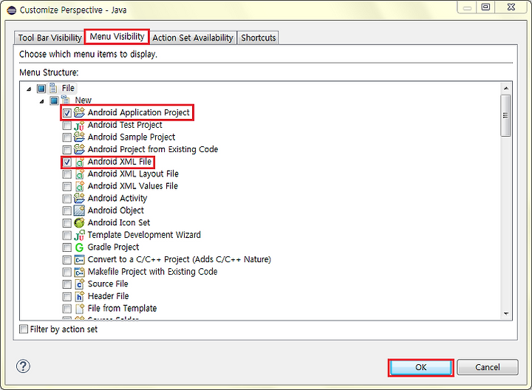Click the scrollbar down arrow
532x390 pixels.
(x=506, y=314)
